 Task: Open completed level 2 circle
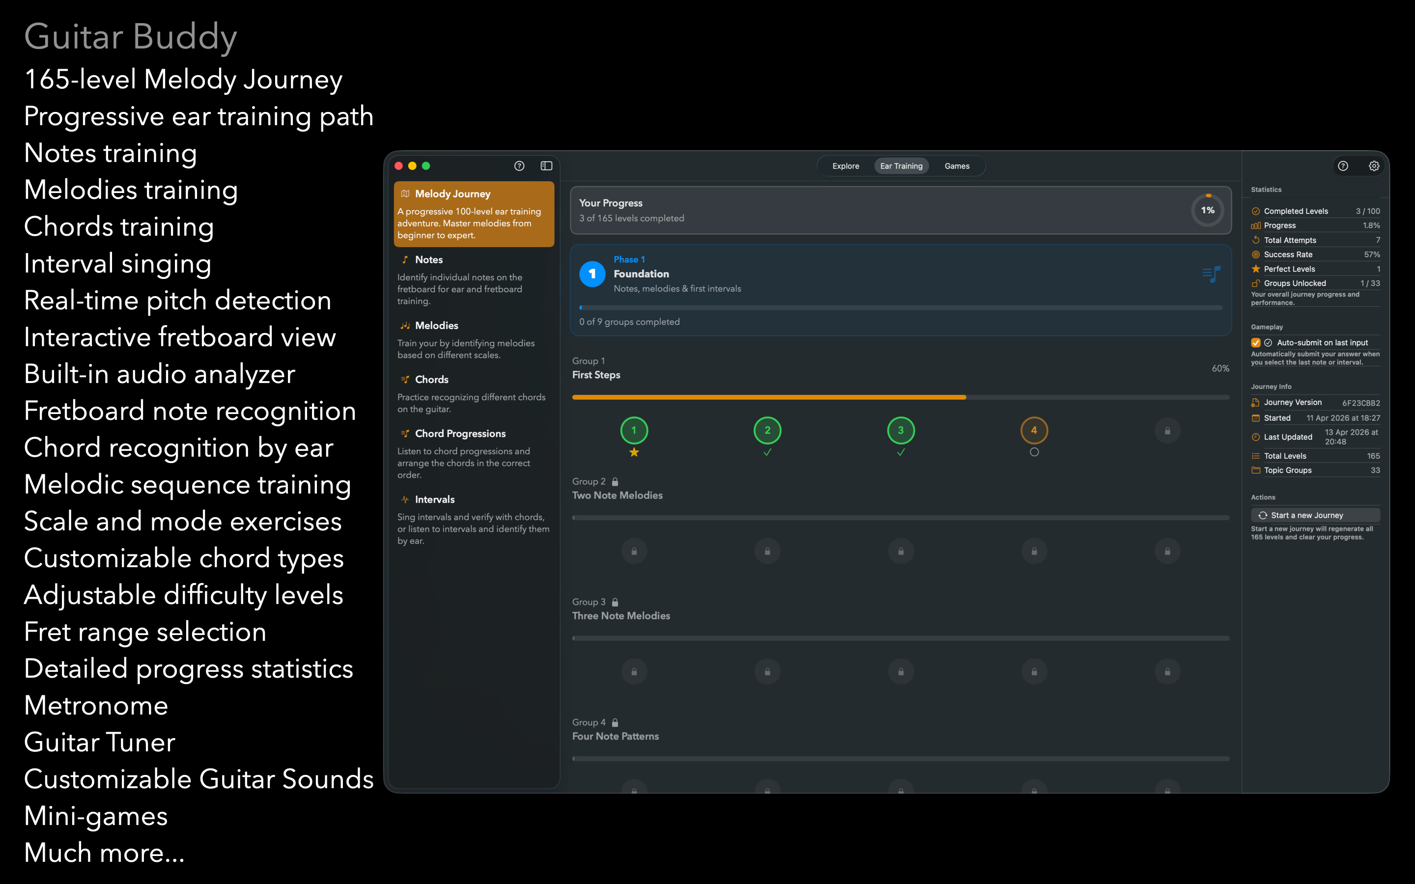click(x=767, y=431)
